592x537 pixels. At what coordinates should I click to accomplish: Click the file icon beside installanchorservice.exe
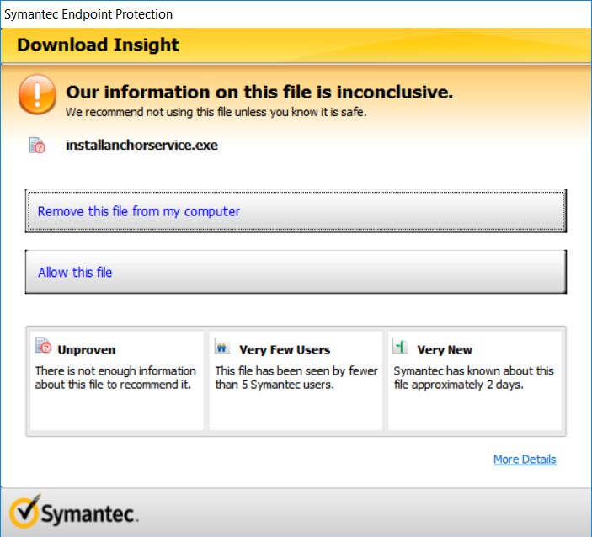[x=38, y=146]
